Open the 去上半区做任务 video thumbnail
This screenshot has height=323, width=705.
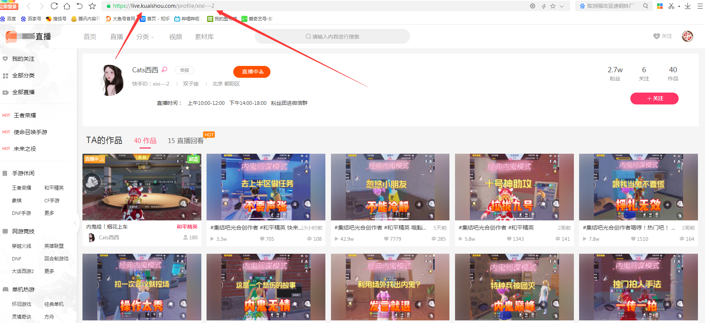(266, 187)
